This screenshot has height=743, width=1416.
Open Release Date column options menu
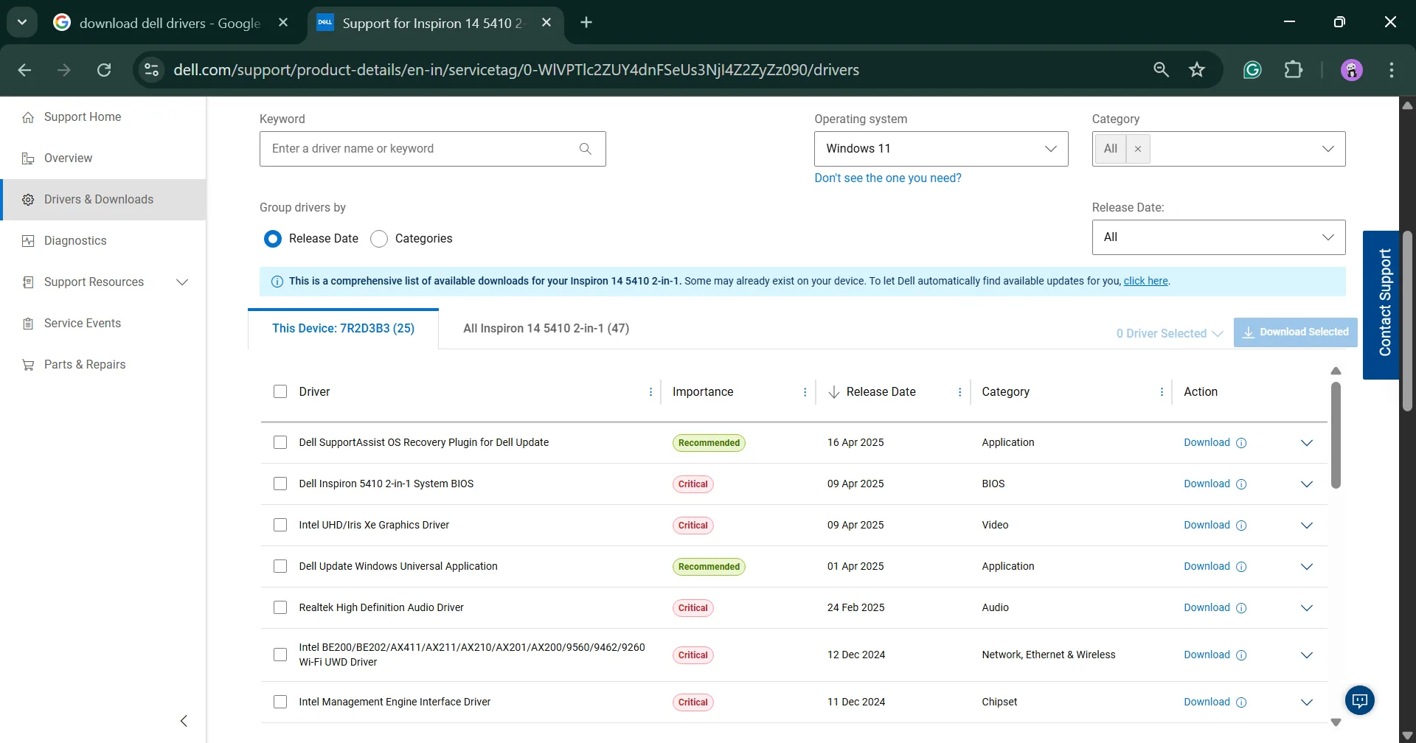tap(959, 392)
